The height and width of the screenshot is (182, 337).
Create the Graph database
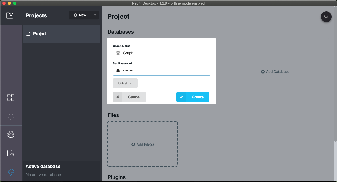193,97
